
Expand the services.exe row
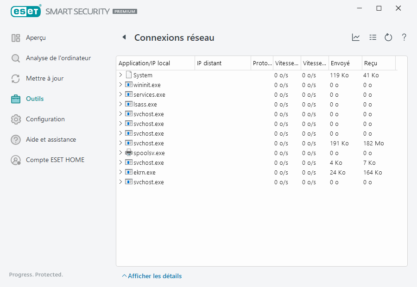click(x=121, y=94)
